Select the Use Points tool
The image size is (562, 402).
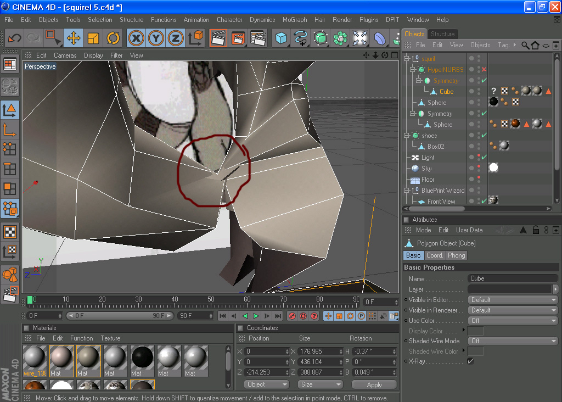10,149
